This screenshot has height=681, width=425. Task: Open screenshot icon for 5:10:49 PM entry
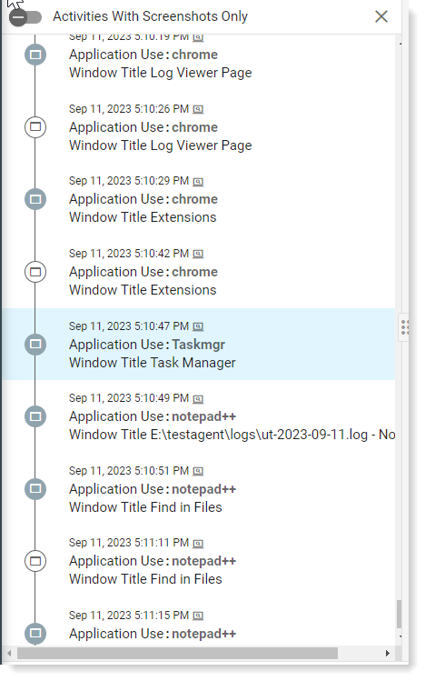coord(198,399)
